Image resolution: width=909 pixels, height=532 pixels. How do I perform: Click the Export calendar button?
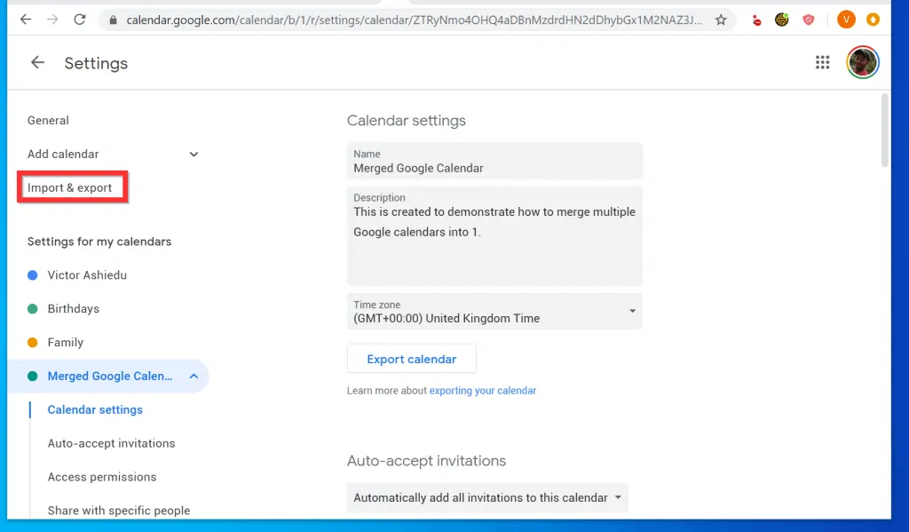412,359
